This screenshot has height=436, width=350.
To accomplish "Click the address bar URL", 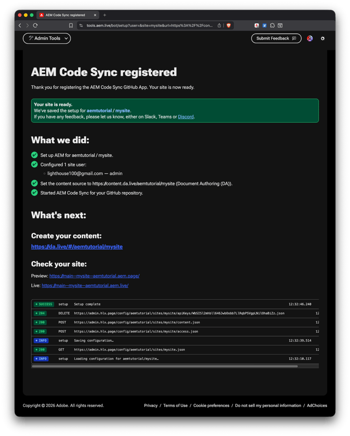I will coord(149,26).
